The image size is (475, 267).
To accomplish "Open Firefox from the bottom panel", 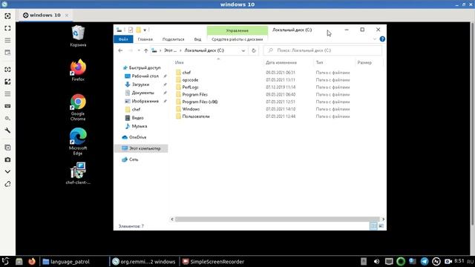I will pos(31,261).
